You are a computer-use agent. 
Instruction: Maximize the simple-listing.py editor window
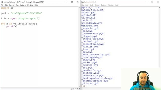pyautogui.click(x=72, y=2)
